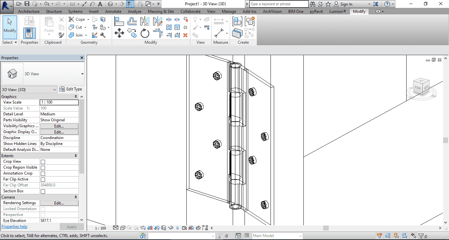
Task: Open the Main Model design option dropdown
Action: click(277, 236)
